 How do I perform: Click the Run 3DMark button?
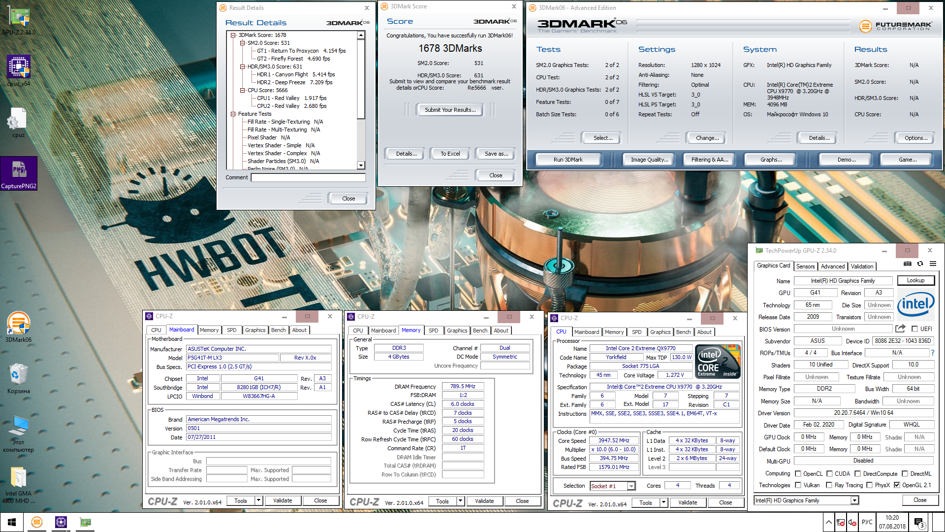pos(568,160)
